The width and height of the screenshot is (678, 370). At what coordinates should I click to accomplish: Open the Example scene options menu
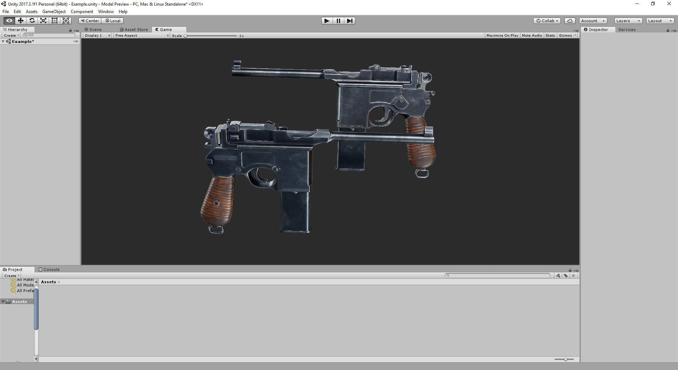tap(76, 42)
